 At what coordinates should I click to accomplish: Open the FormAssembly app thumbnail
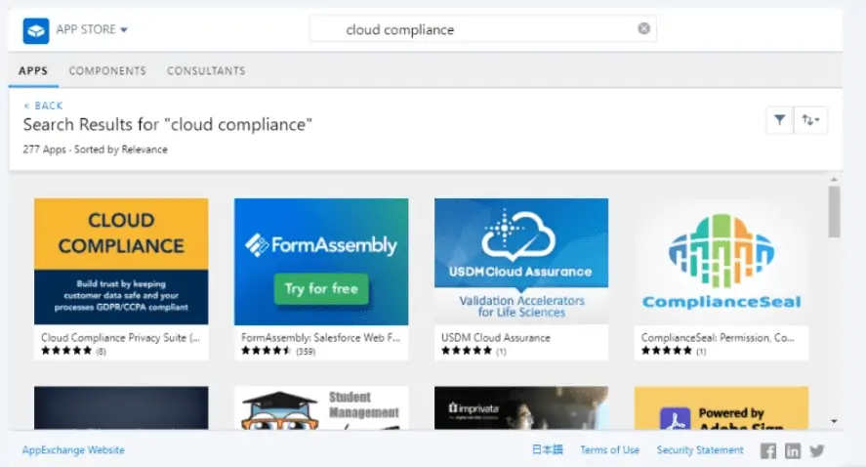coord(321,262)
